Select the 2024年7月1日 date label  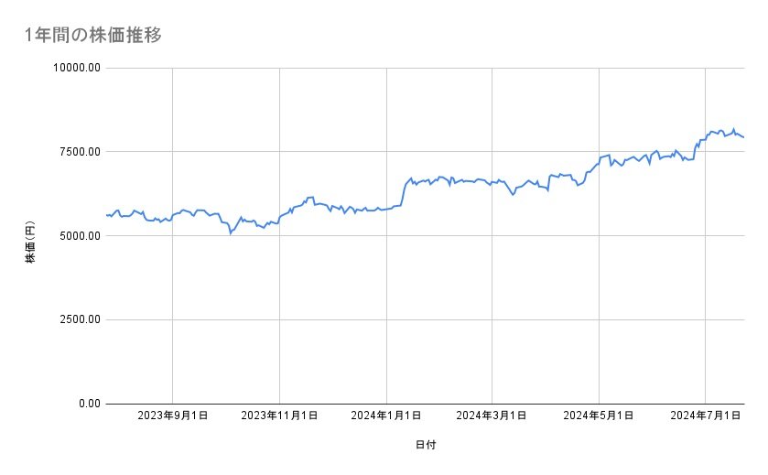click(x=705, y=416)
